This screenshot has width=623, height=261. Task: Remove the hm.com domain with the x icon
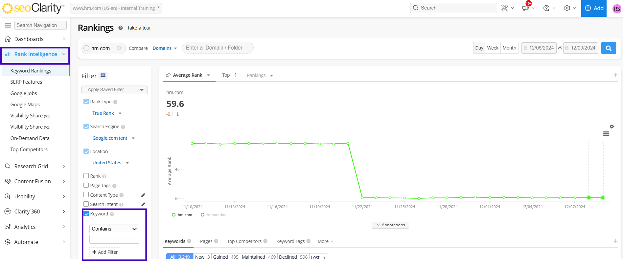coord(119,48)
